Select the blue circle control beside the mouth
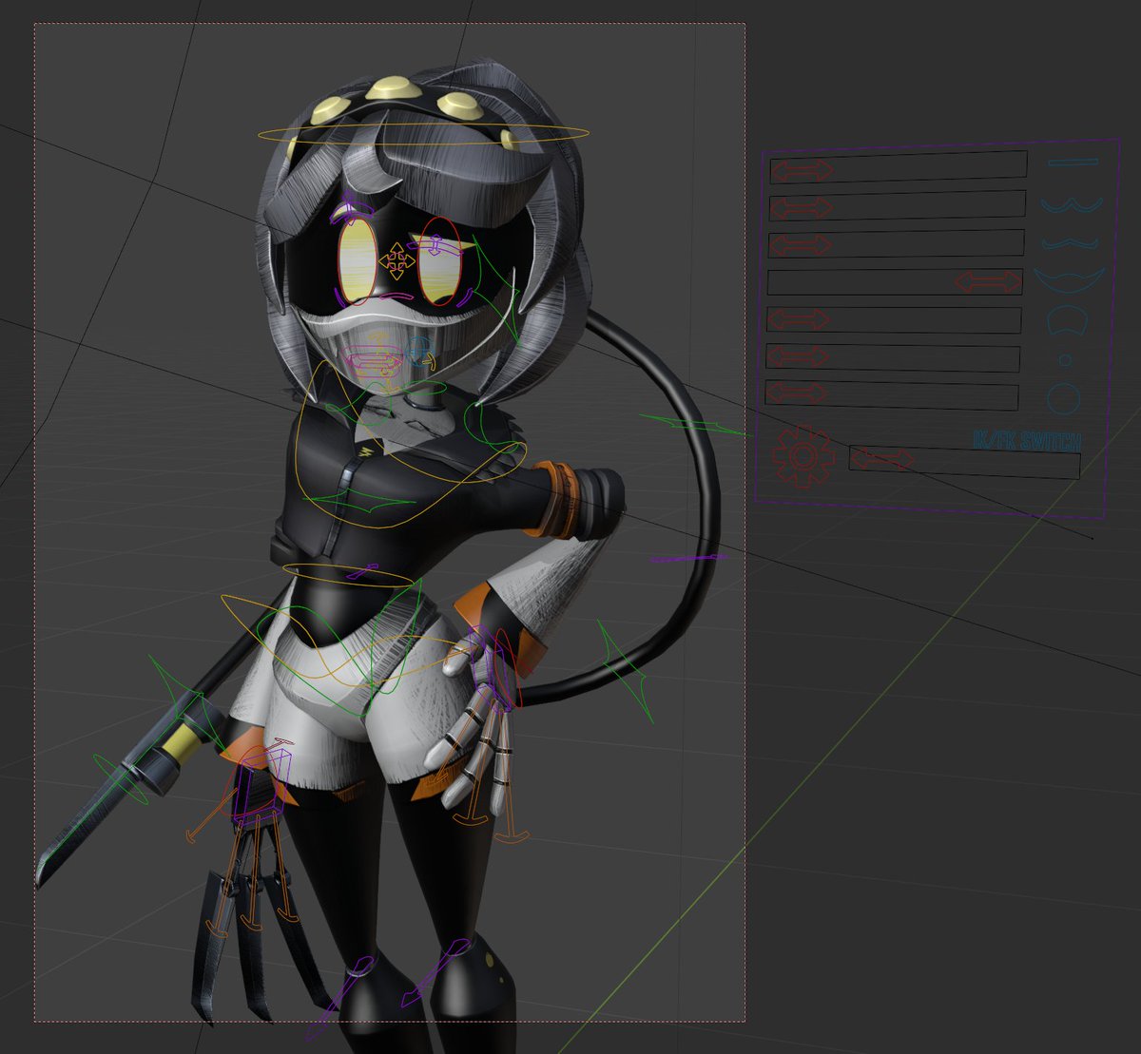This screenshot has height=1054, width=1141. (419, 351)
